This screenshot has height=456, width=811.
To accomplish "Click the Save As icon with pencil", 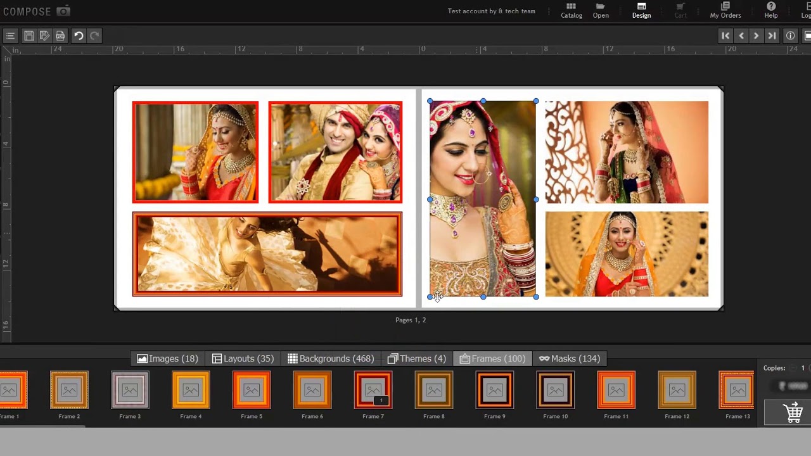I will click(44, 36).
